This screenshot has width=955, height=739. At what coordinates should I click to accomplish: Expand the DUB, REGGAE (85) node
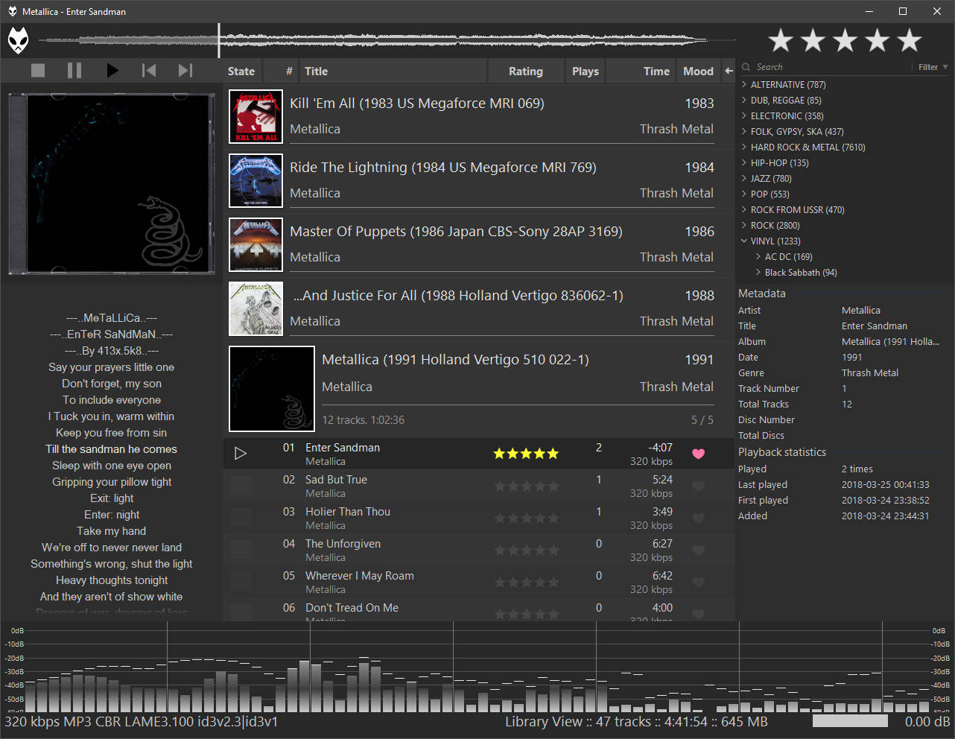point(744,100)
